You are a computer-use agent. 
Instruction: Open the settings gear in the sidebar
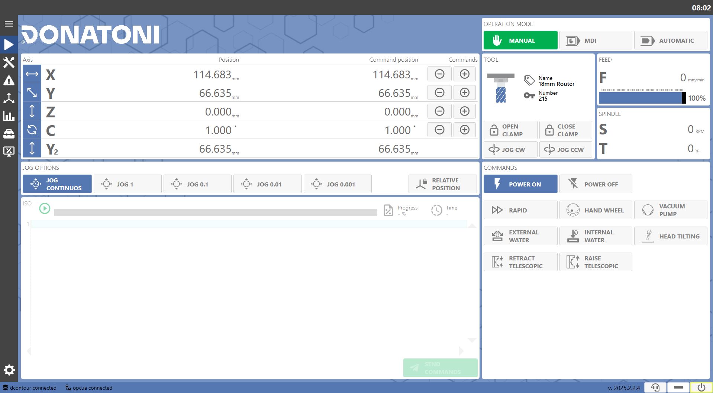(9, 370)
